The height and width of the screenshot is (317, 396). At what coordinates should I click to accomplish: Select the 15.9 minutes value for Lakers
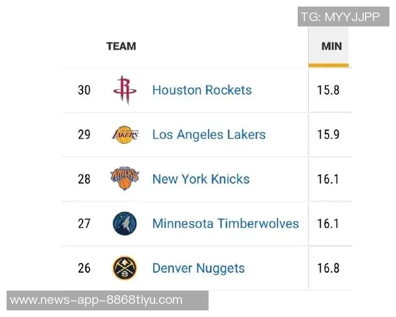(x=328, y=135)
